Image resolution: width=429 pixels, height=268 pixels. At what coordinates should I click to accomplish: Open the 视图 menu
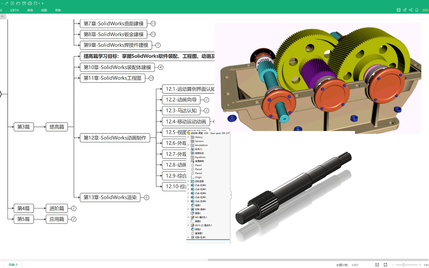[x=44, y=10]
